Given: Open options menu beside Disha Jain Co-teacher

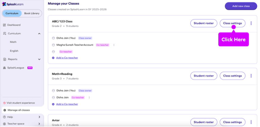Looking at the screenshot, I should coord(89,98).
